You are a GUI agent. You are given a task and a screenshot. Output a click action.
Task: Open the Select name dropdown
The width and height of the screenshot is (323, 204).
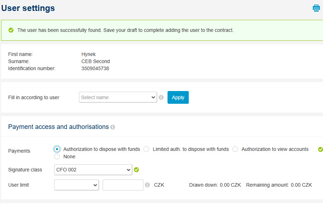click(x=118, y=97)
